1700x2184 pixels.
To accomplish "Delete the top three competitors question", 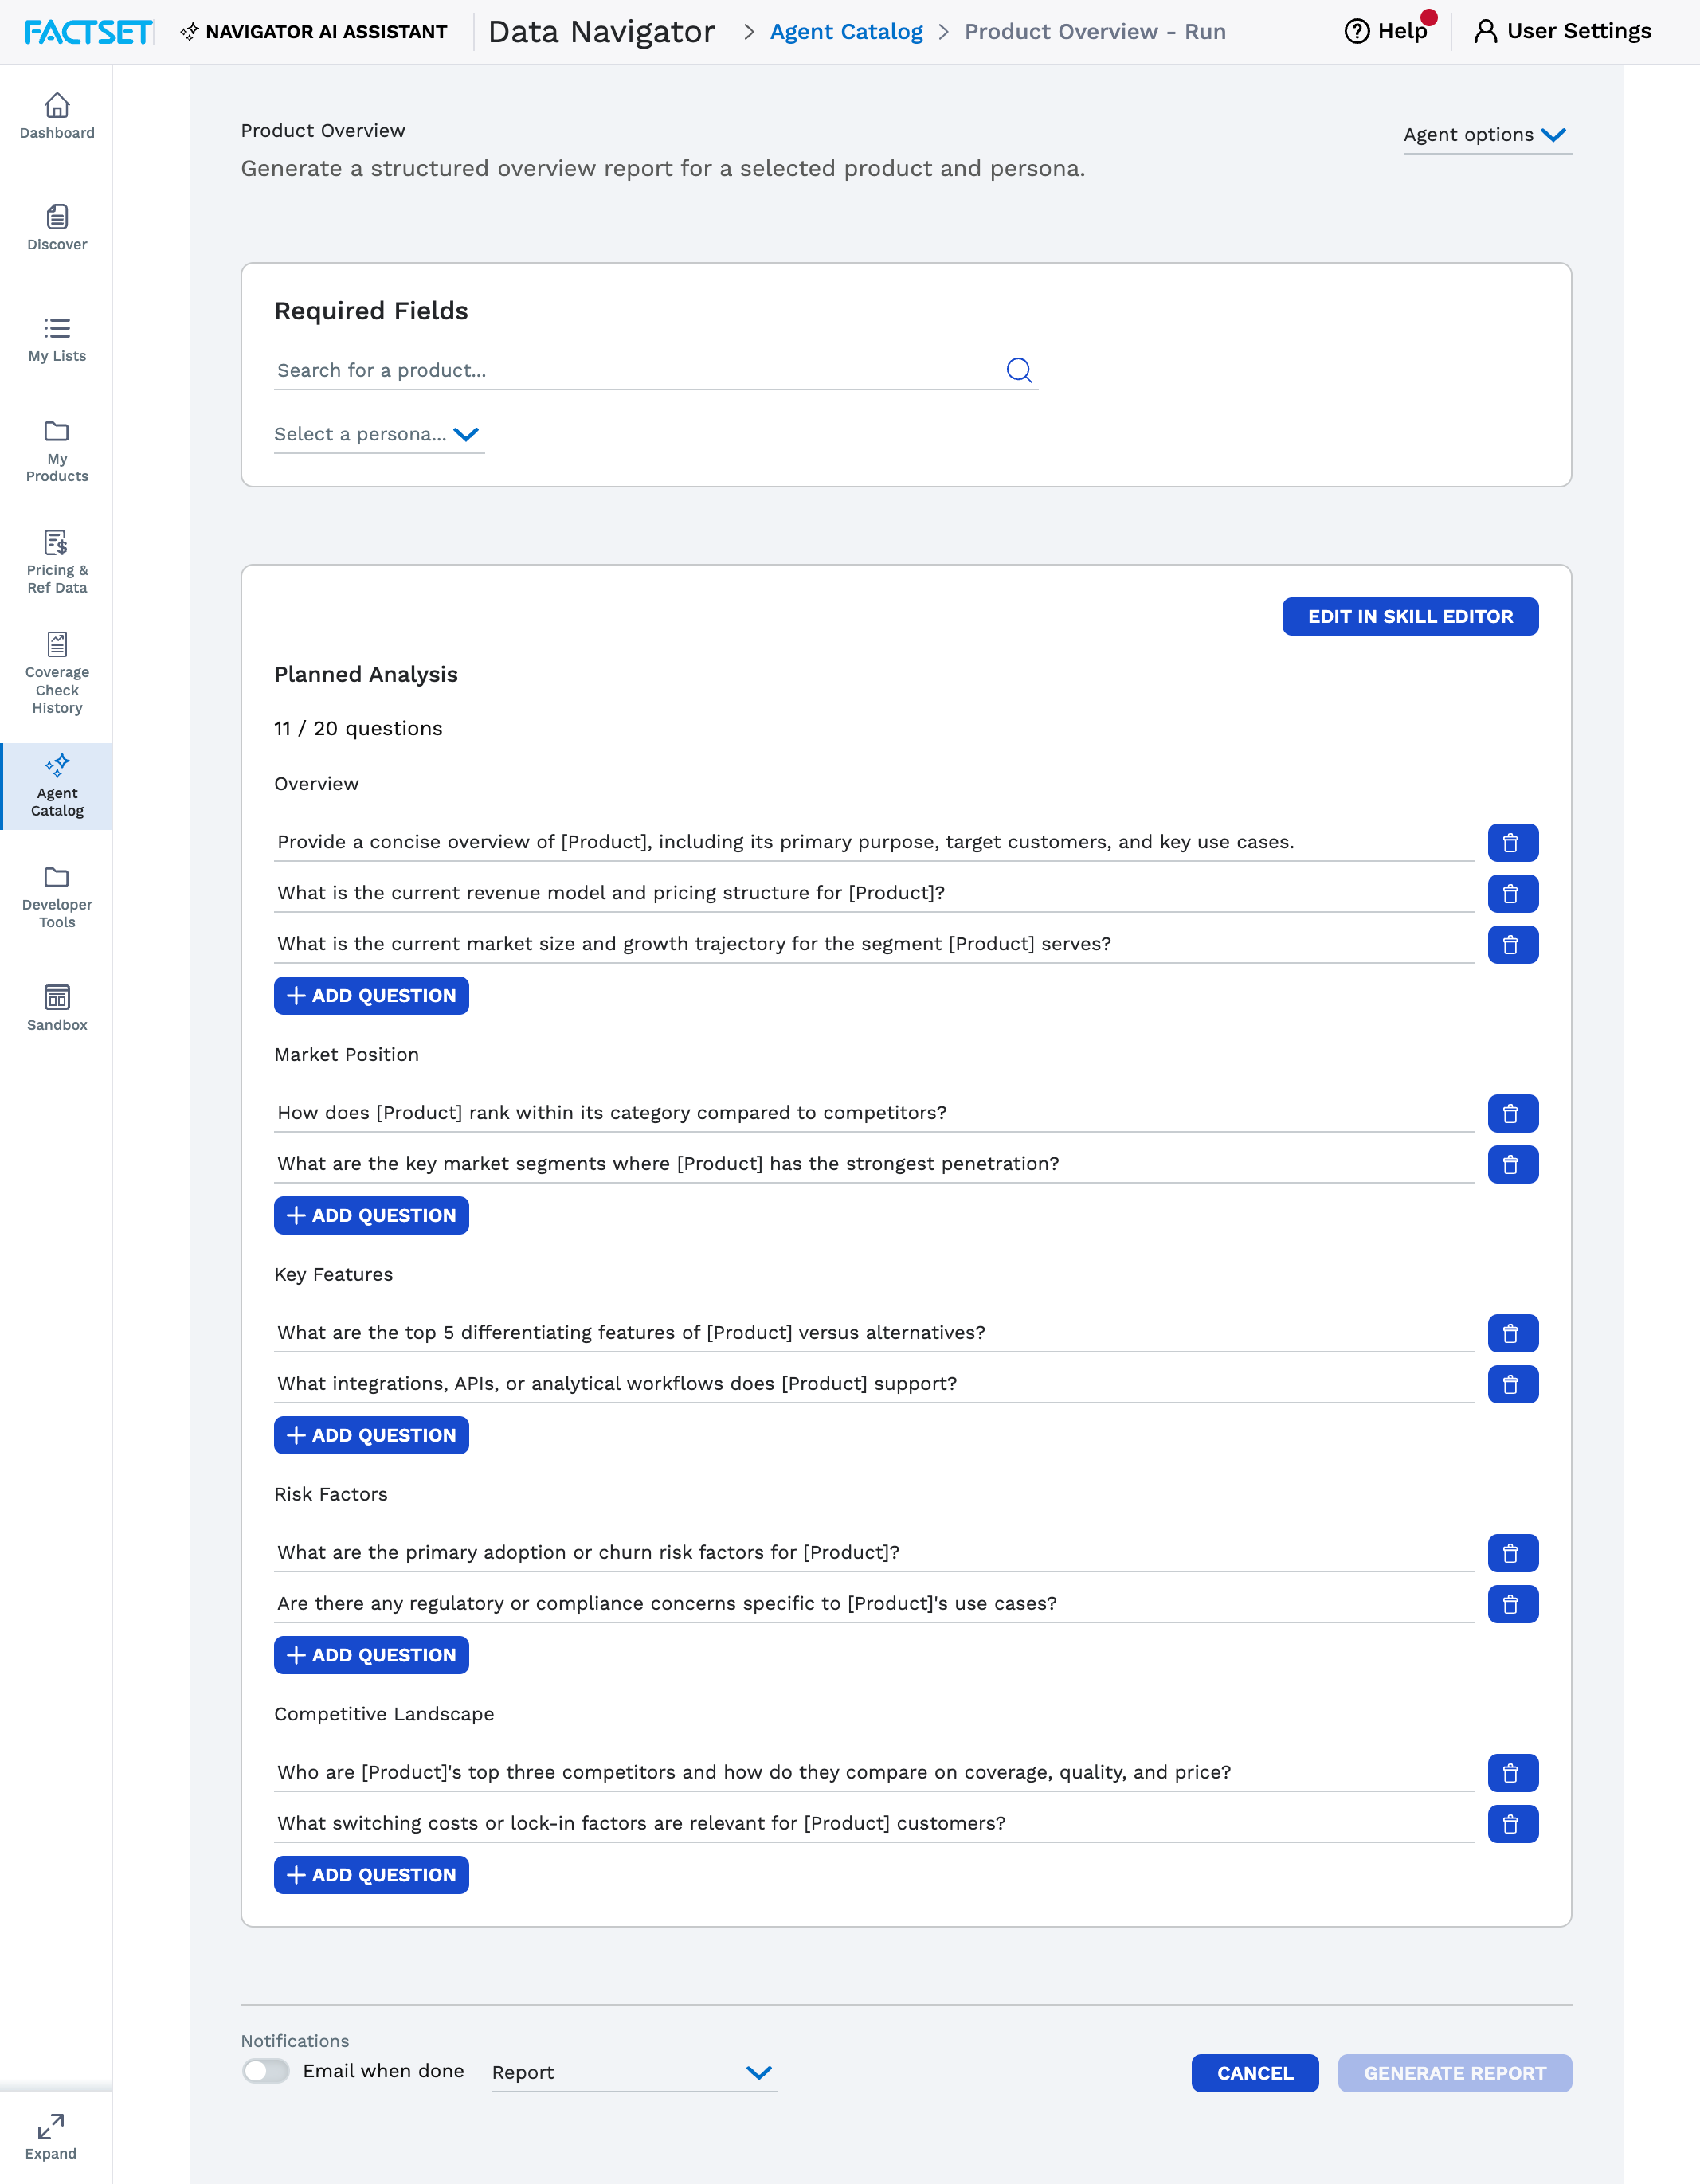I will [1512, 1773].
